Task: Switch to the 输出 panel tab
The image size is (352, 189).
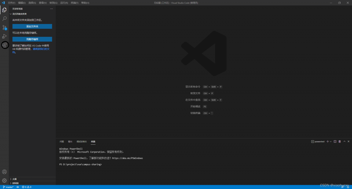Action: (70, 142)
